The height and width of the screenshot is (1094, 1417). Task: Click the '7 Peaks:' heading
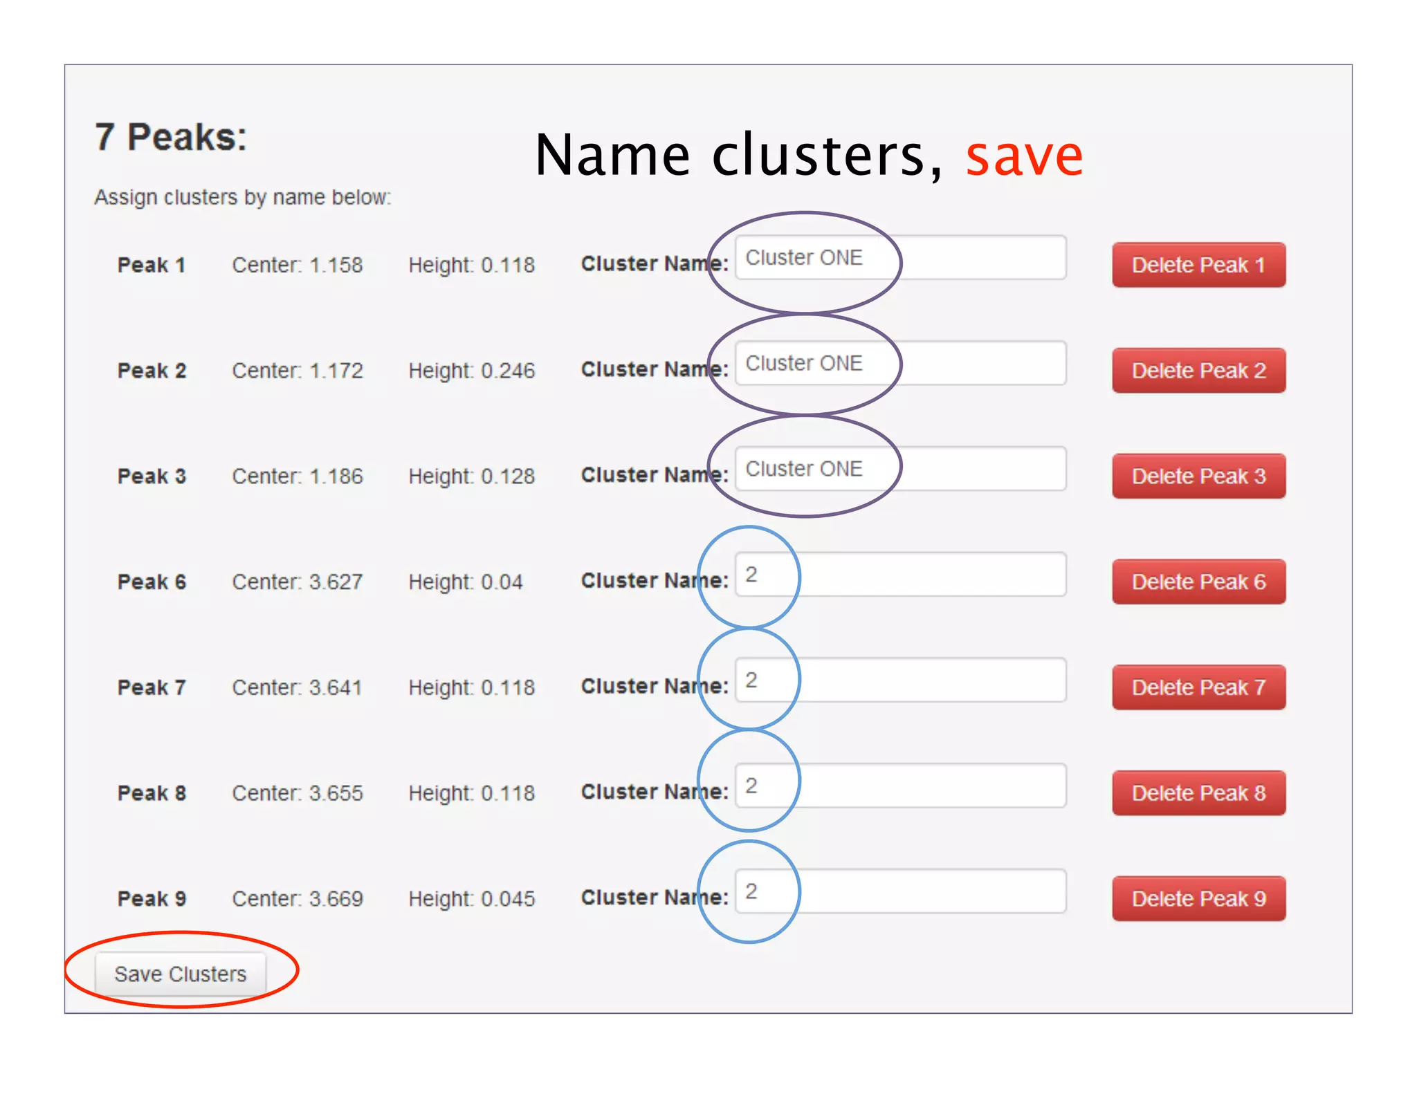click(171, 137)
